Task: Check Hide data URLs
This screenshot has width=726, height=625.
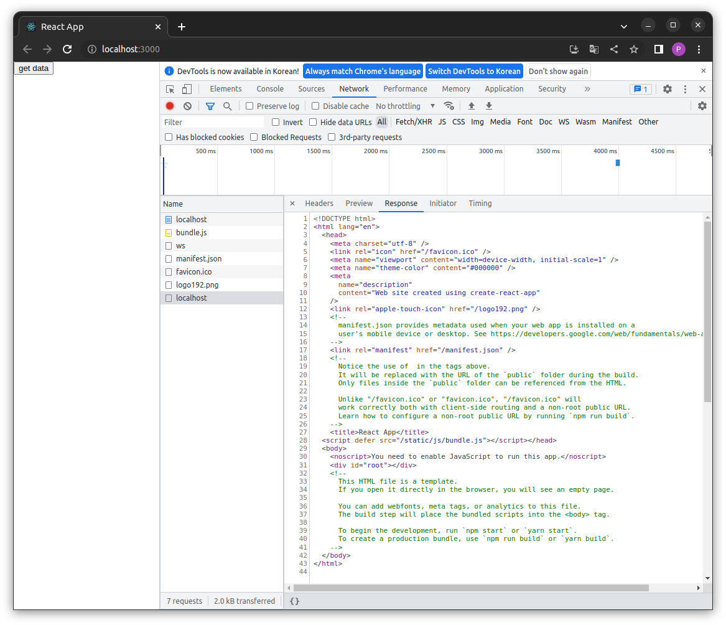Action: [x=313, y=122]
